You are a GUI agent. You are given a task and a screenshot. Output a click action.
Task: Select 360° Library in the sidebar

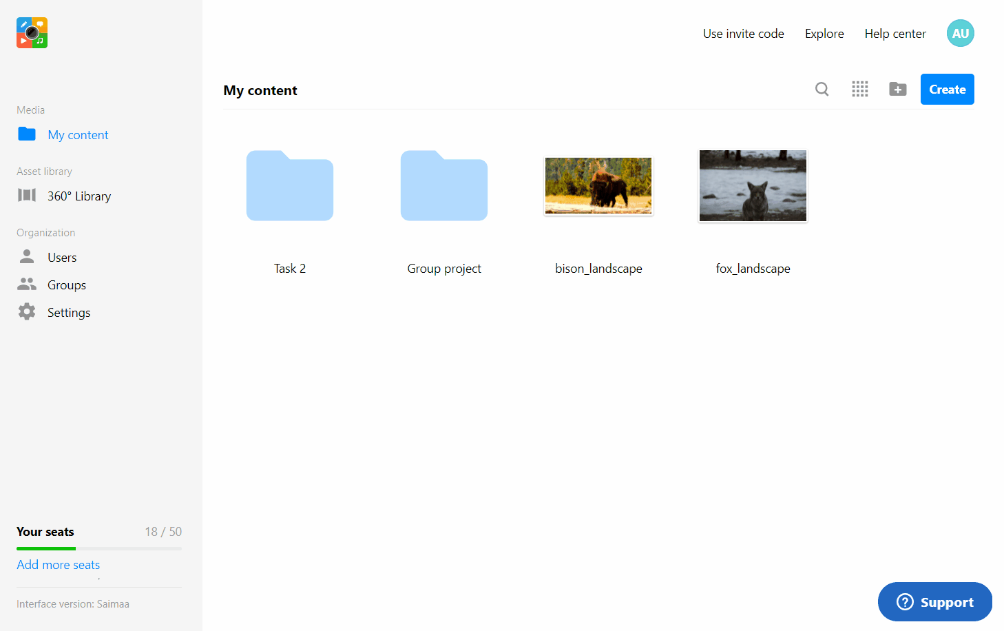pos(79,196)
